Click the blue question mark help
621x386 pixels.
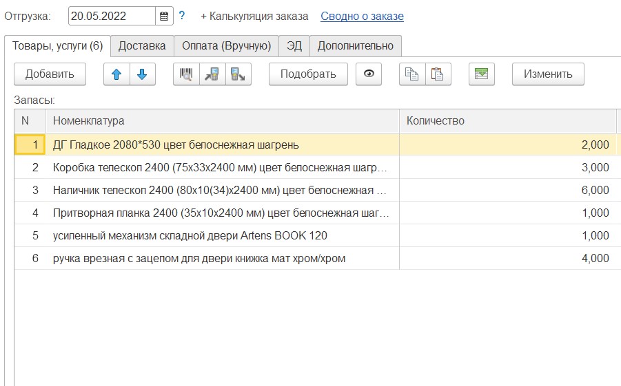(182, 16)
